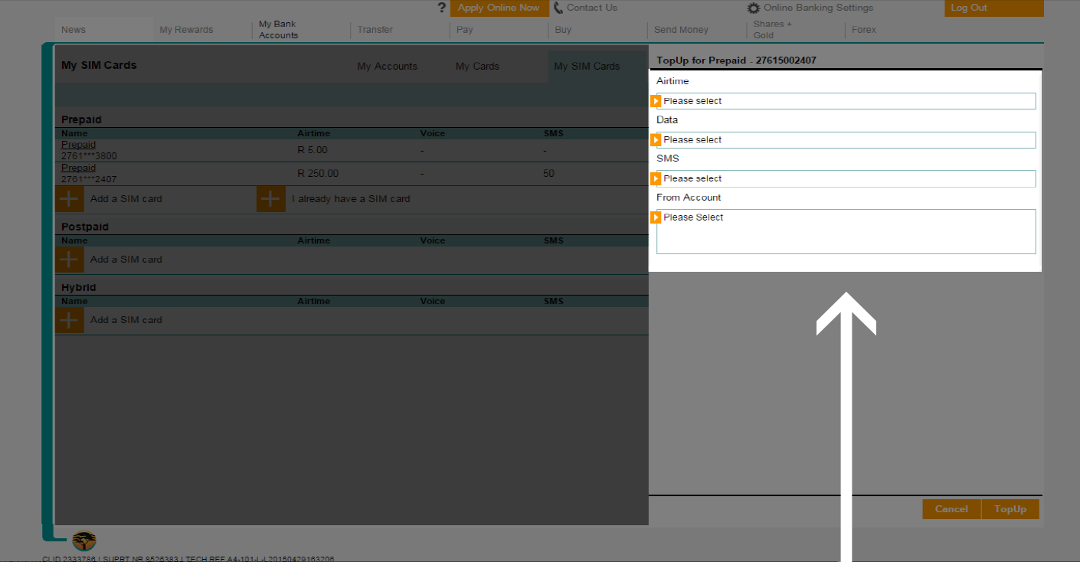Screen dimensions: 1080x562
Task: Click the plus icon to add a Prepaid SIM card
Action: coord(69,198)
